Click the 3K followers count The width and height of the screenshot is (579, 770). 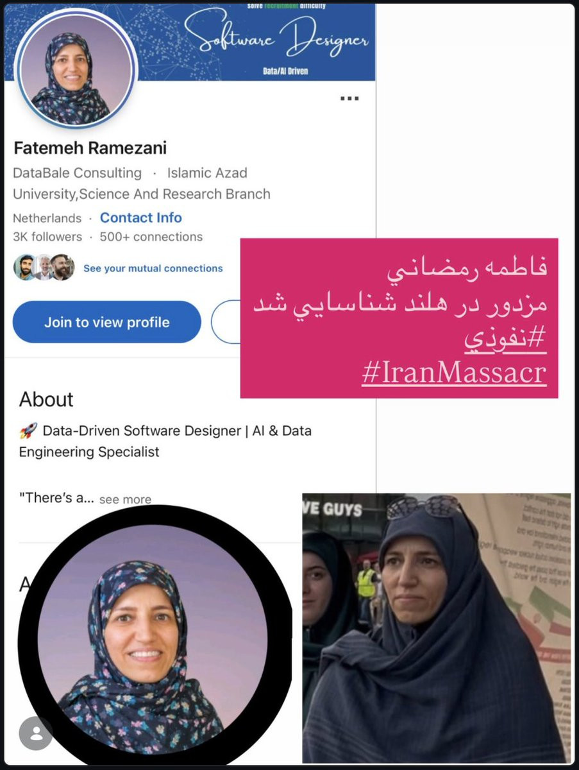47,237
